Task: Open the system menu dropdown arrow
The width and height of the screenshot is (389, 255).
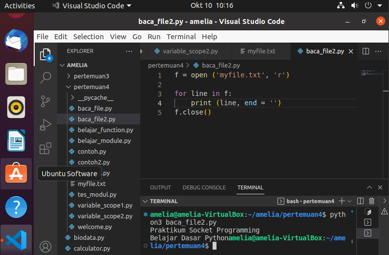Action: point(380,5)
